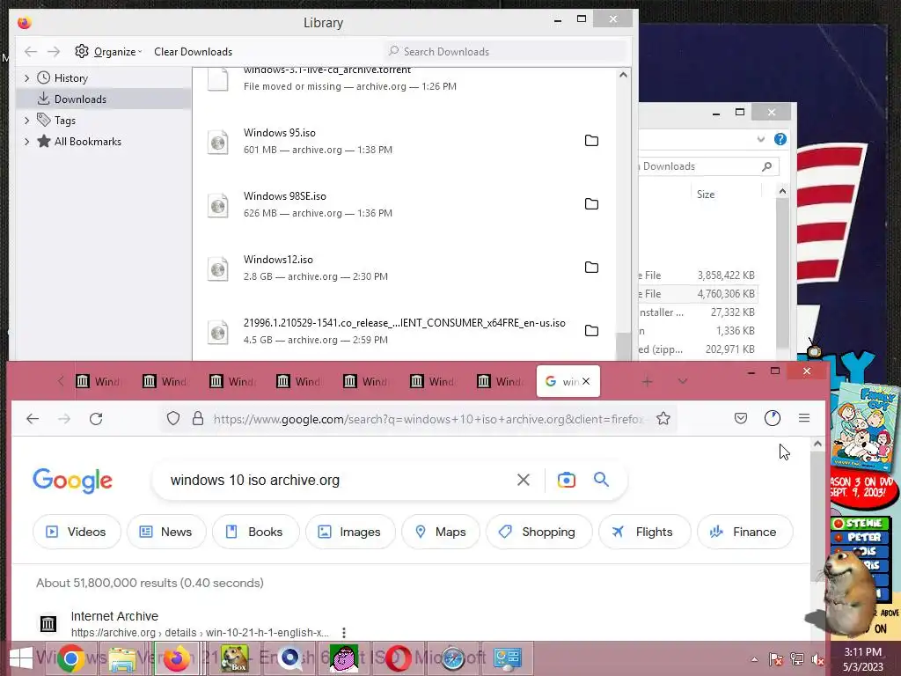Image resolution: width=901 pixels, height=676 pixels.
Task: Show hidden system tray icons
Action: click(754, 659)
